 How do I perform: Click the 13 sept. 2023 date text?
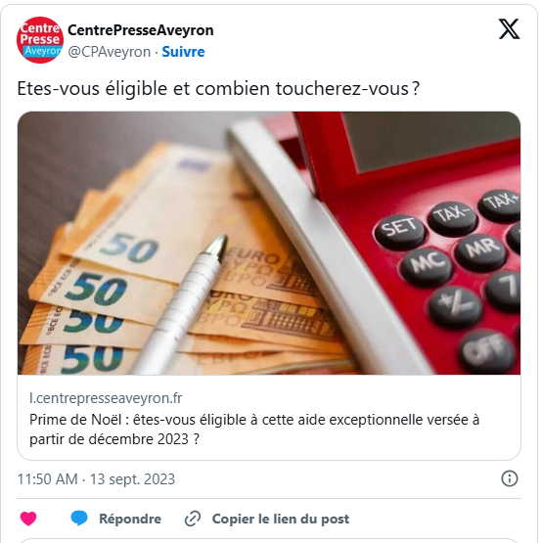click(x=132, y=479)
